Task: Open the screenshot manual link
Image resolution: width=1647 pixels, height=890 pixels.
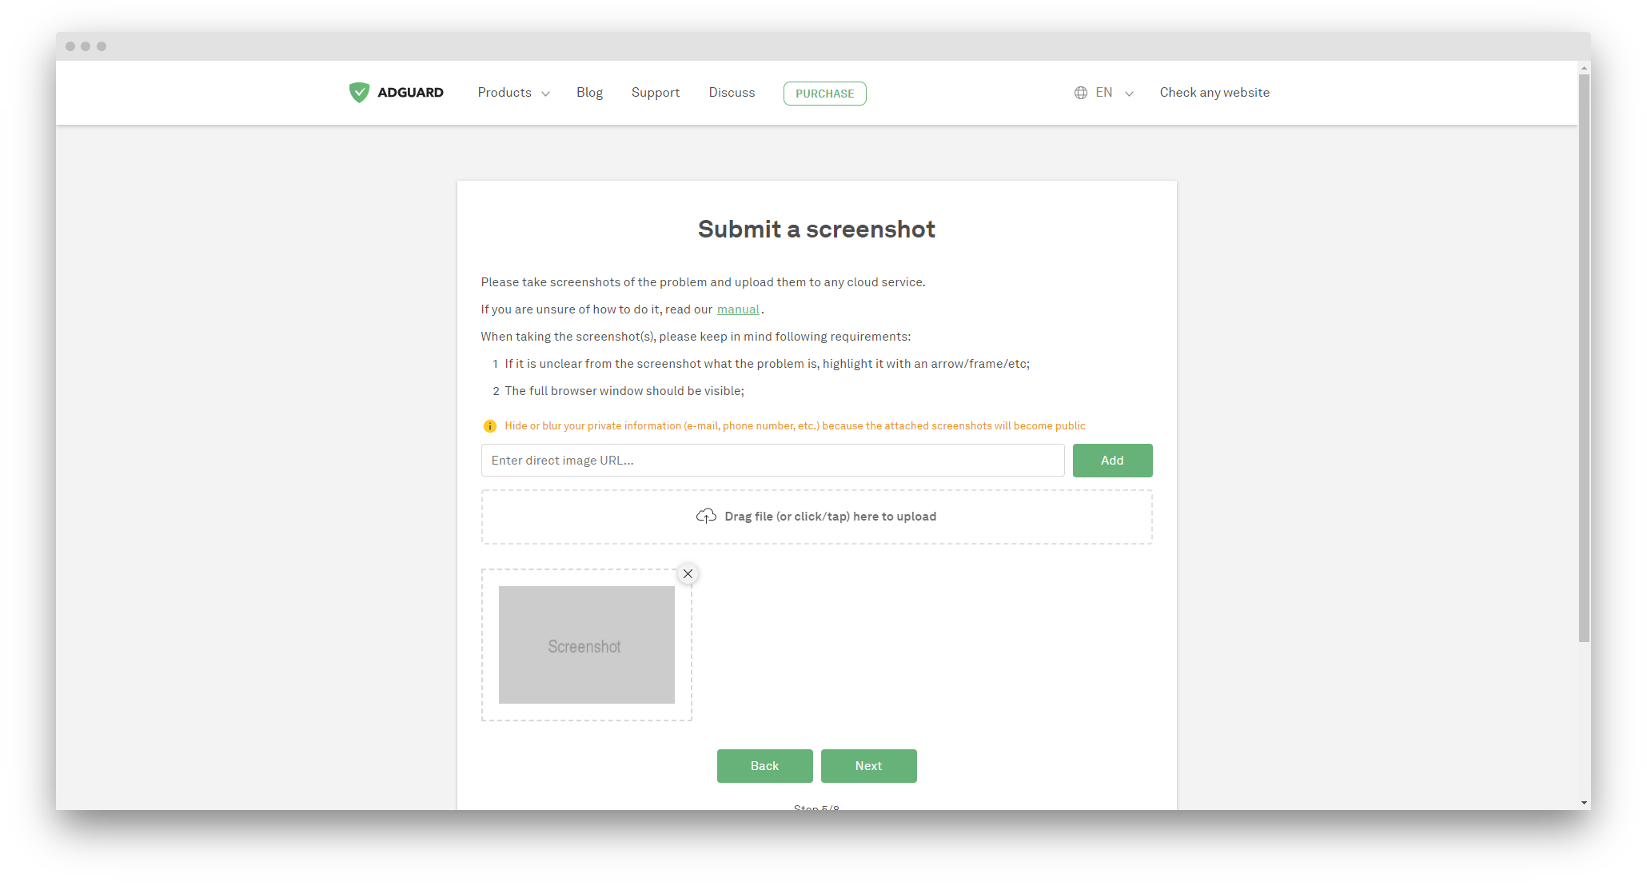Action: 738,309
